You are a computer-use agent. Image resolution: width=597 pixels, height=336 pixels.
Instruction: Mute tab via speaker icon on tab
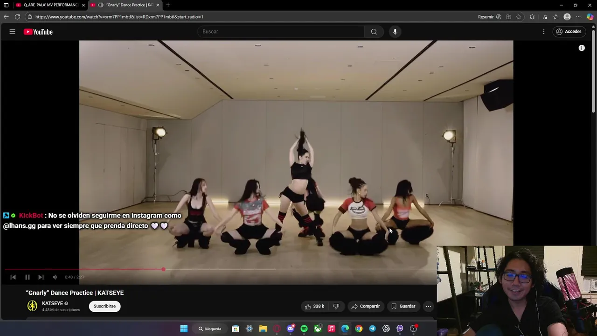tap(100, 5)
